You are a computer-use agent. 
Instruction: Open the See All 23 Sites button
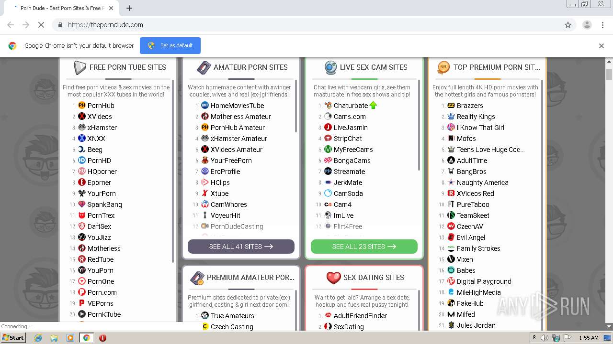pos(364,247)
